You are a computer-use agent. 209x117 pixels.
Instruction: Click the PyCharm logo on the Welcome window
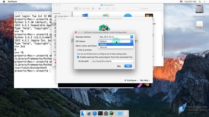coord(104,28)
